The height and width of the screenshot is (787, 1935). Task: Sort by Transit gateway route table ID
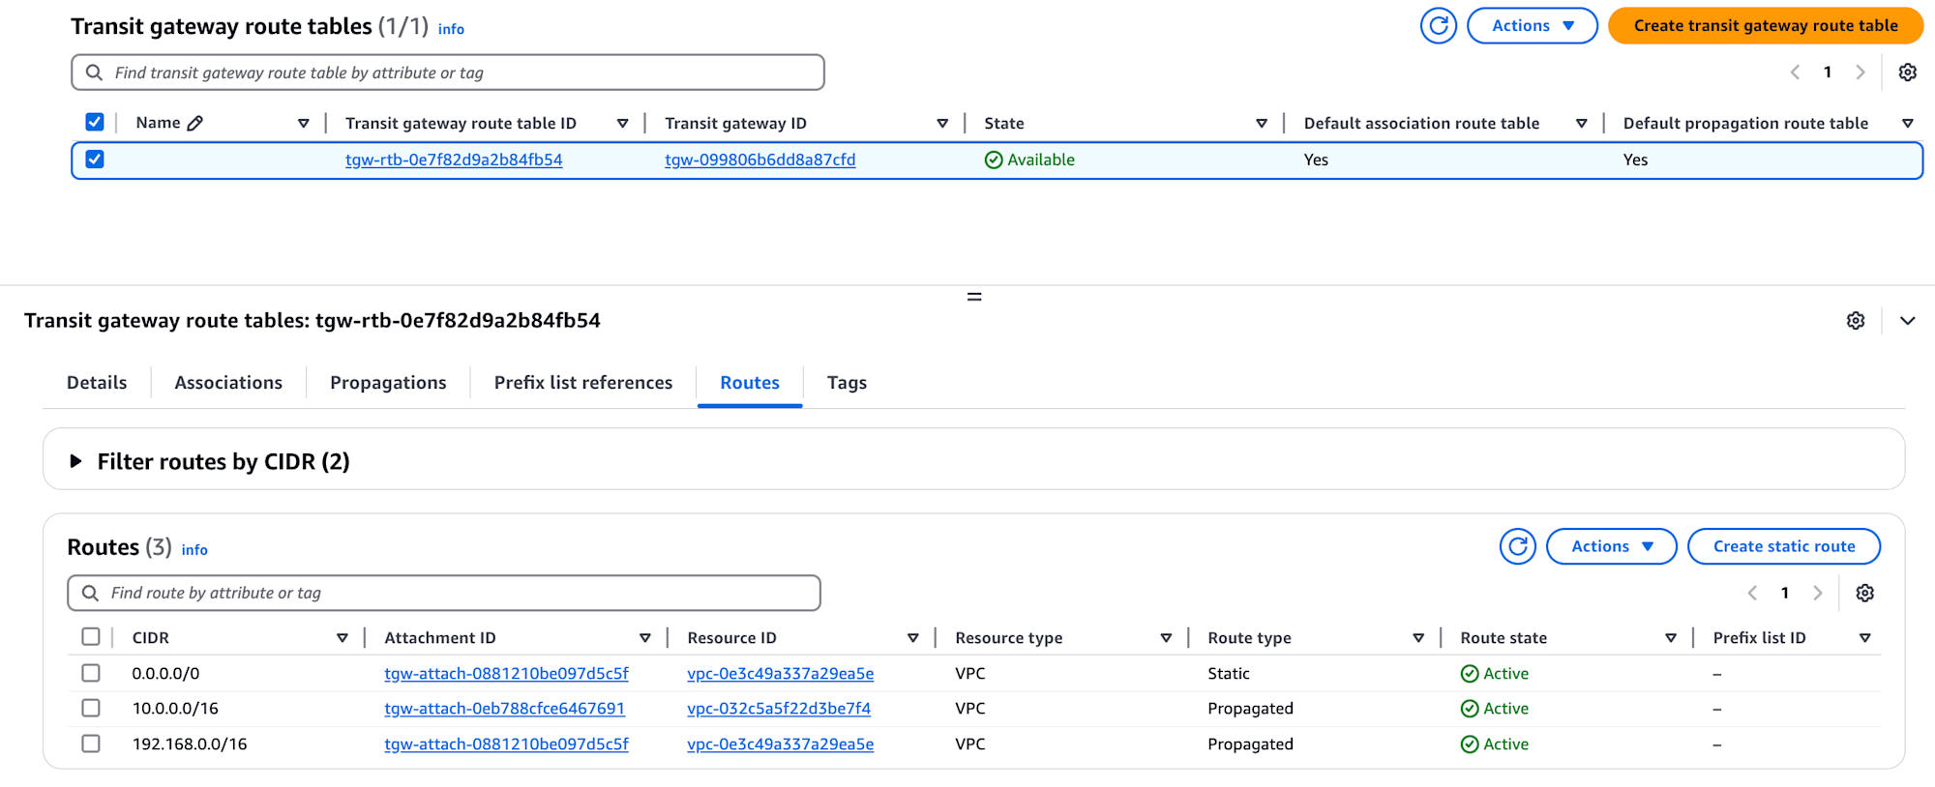click(623, 124)
